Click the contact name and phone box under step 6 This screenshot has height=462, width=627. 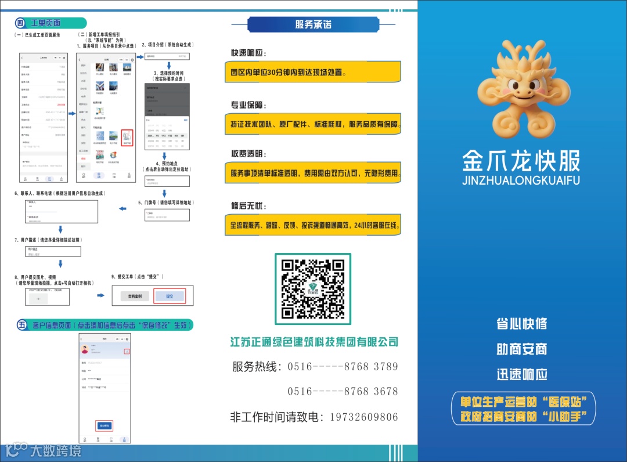click(x=62, y=211)
